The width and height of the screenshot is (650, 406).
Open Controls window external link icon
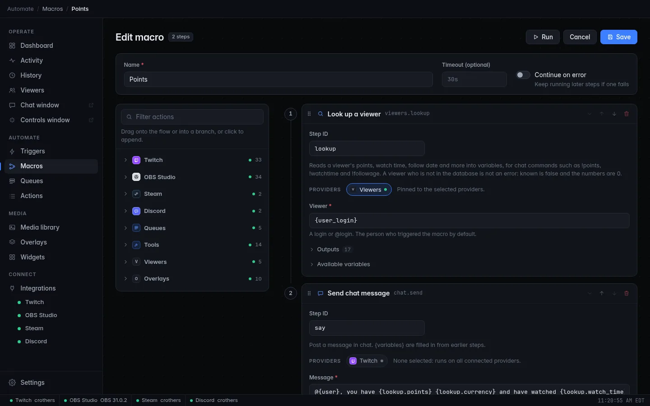pos(91,120)
